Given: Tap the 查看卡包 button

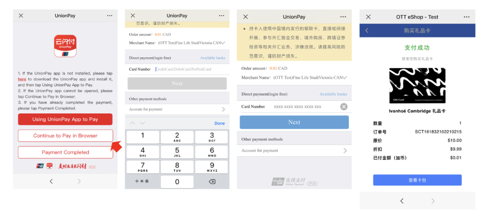Looking at the screenshot, I should 417,180.
